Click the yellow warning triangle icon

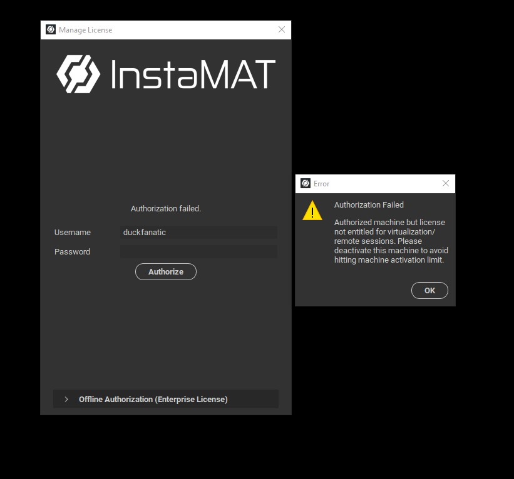click(312, 211)
